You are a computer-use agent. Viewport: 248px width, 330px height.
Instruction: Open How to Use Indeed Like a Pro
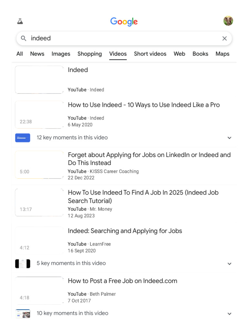(144, 105)
